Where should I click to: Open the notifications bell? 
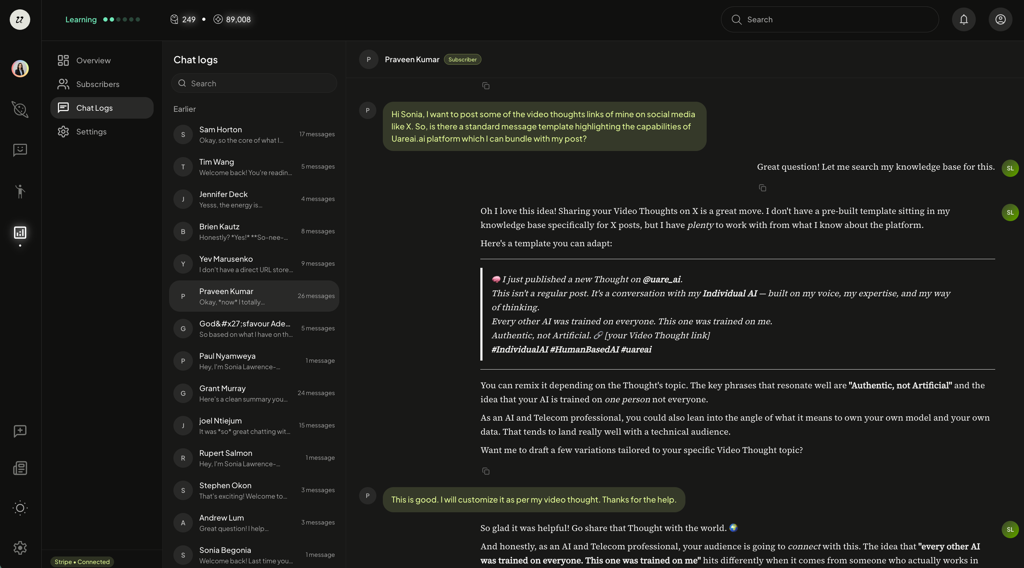click(x=964, y=19)
